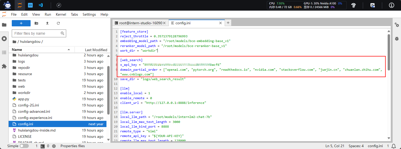This screenshot has width=401, height=149.
Task: Select the repodir folder
Action: pyautogui.click(x=58, y=68)
